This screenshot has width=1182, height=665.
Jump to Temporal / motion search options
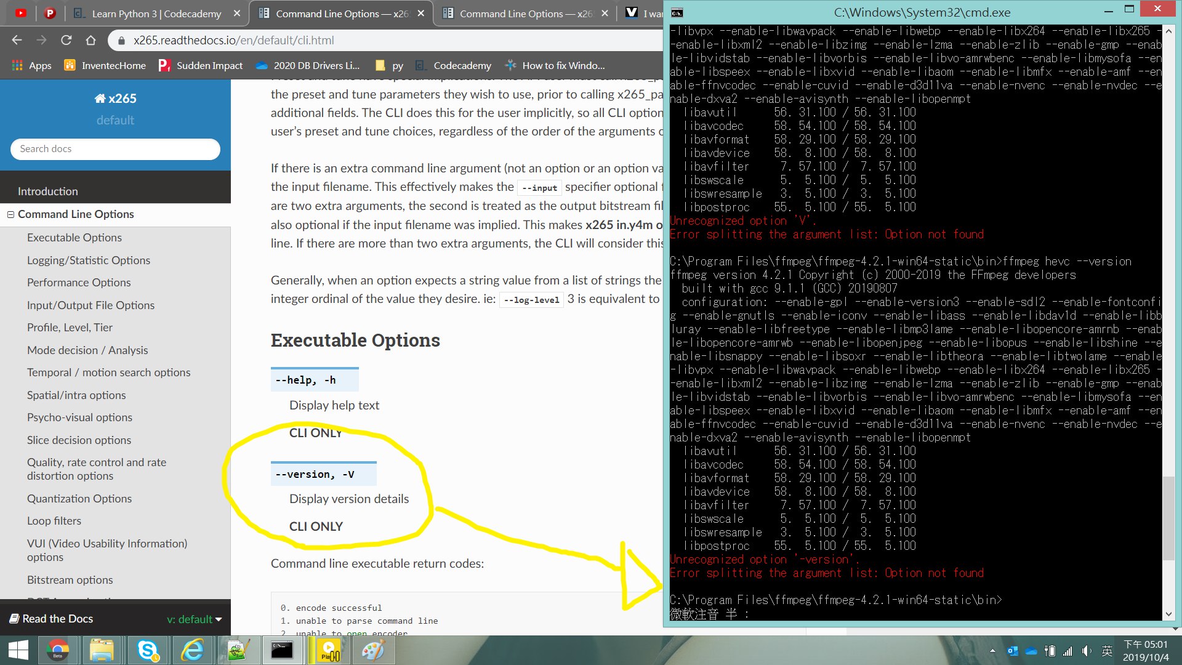(x=108, y=373)
